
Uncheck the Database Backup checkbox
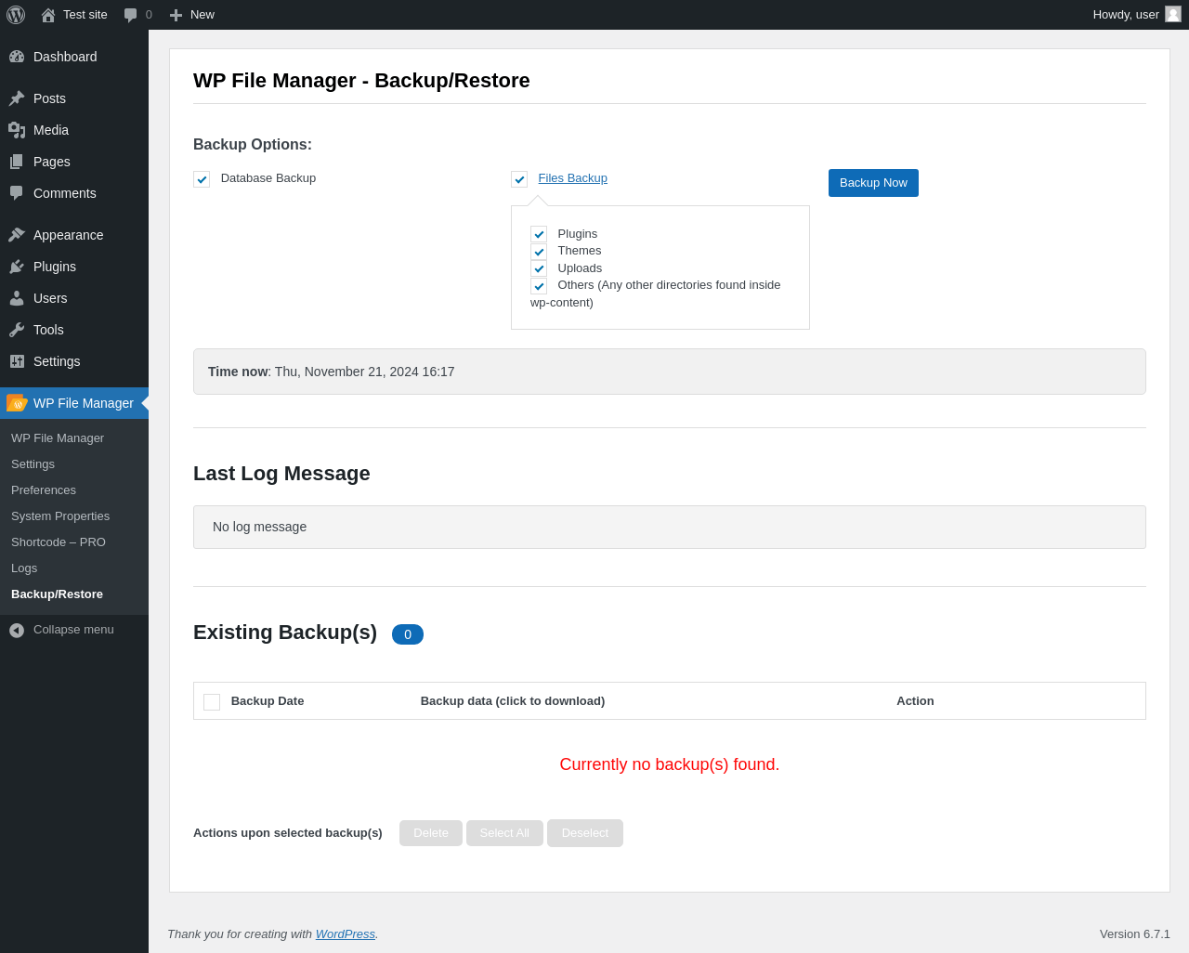[202, 179]
